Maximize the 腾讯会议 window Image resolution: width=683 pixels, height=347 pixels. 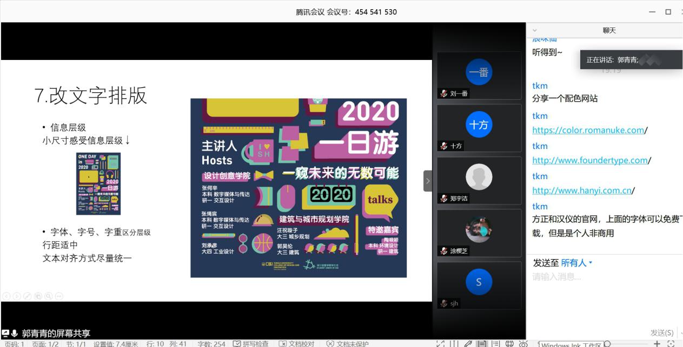pos(668,12)
